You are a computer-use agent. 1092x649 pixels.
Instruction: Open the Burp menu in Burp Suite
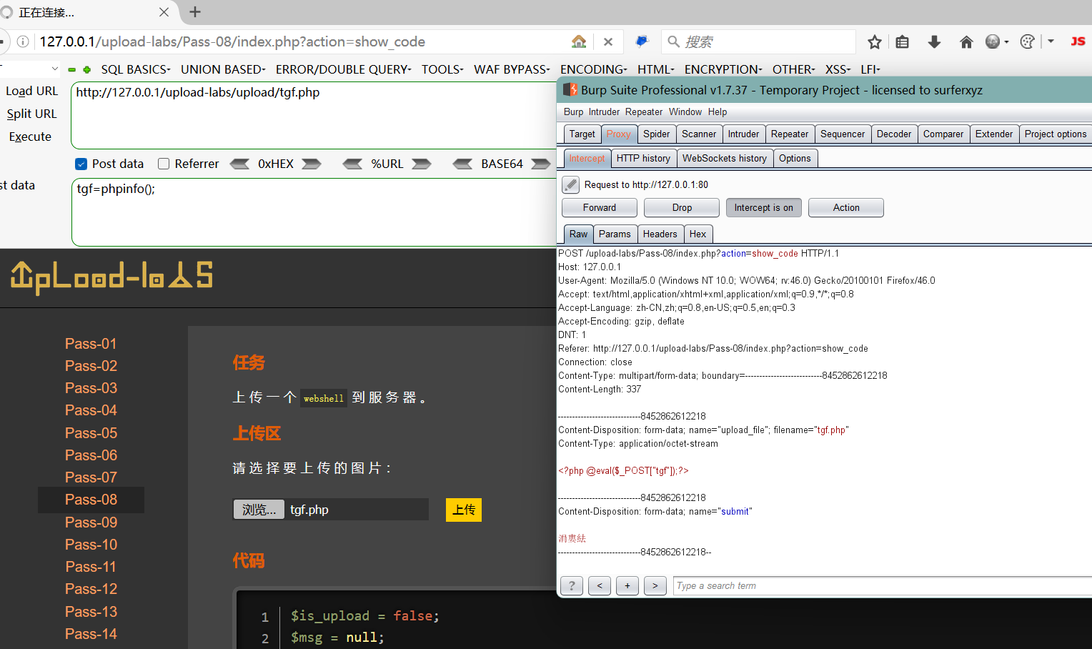click(x=573, y=112)
